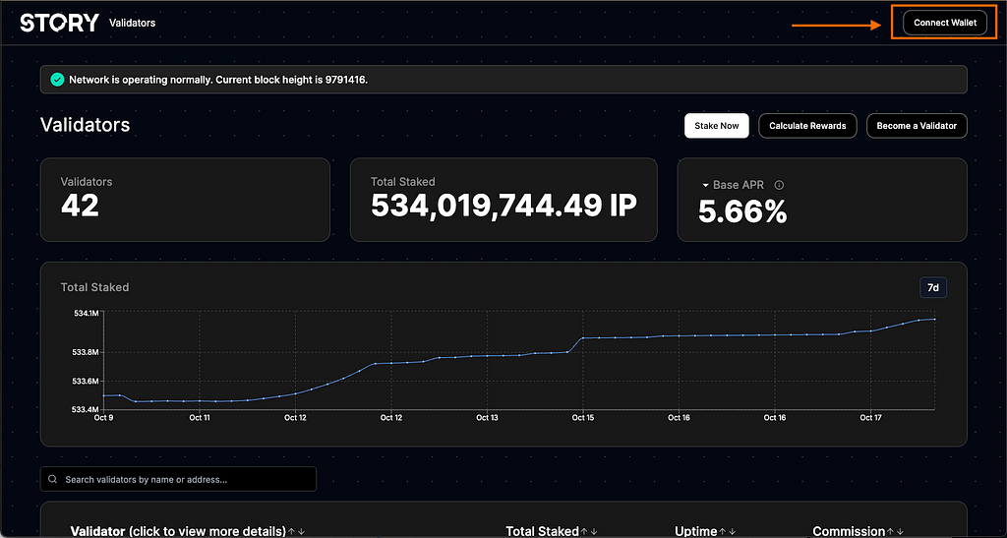
Task: Sort Total Staked column descending arrow
Action: [x=594, y=531]
